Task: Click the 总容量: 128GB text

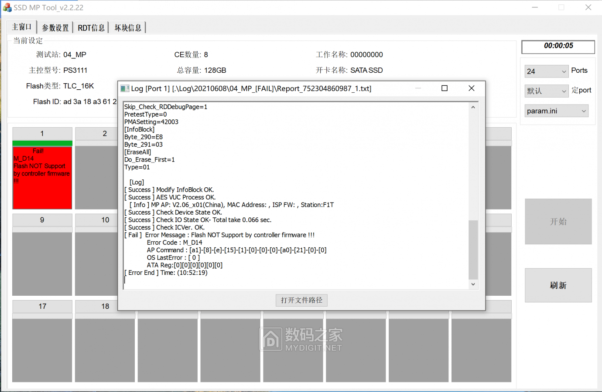Action: pyautogui.click(x=202, y=70)
